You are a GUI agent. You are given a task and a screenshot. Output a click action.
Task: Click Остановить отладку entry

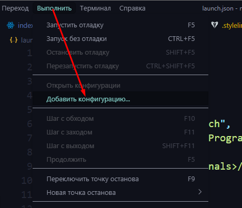[x=120, y=53]
